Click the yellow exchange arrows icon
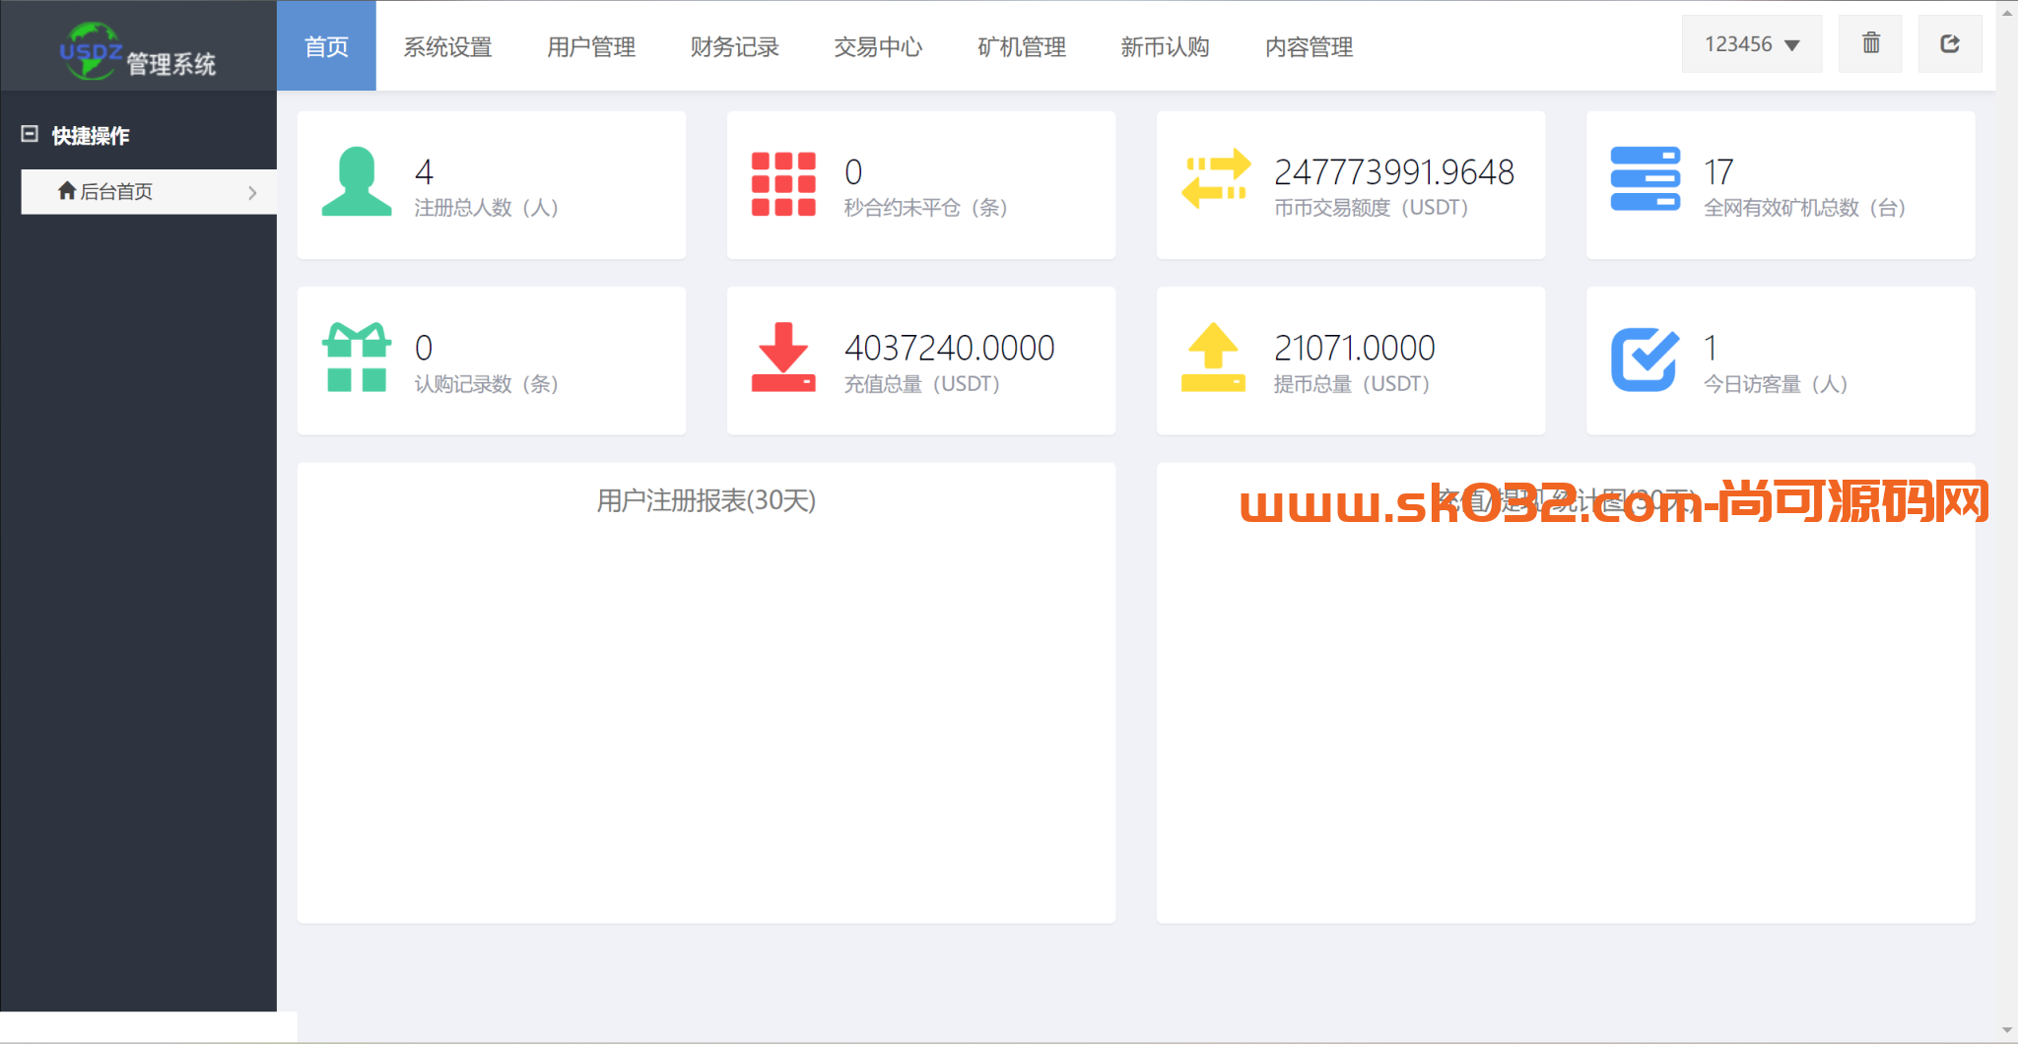The height and width of the screenshot is (1044, 2018). point(1216,178)
